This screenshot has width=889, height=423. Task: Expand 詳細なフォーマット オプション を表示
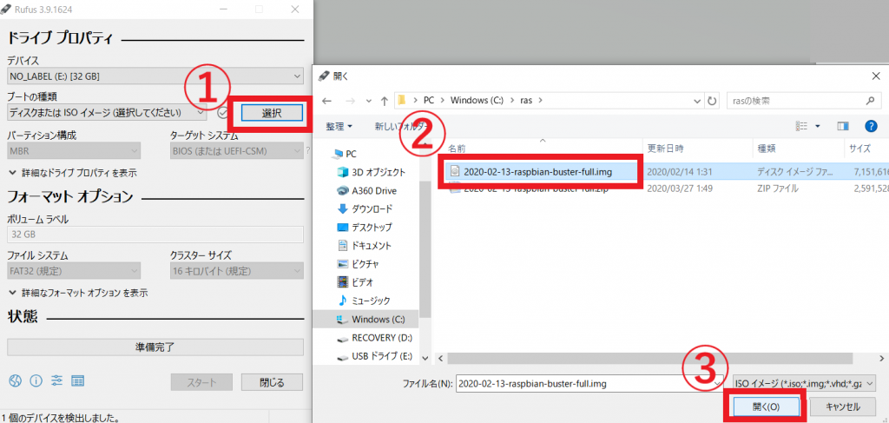pos(79,294)
